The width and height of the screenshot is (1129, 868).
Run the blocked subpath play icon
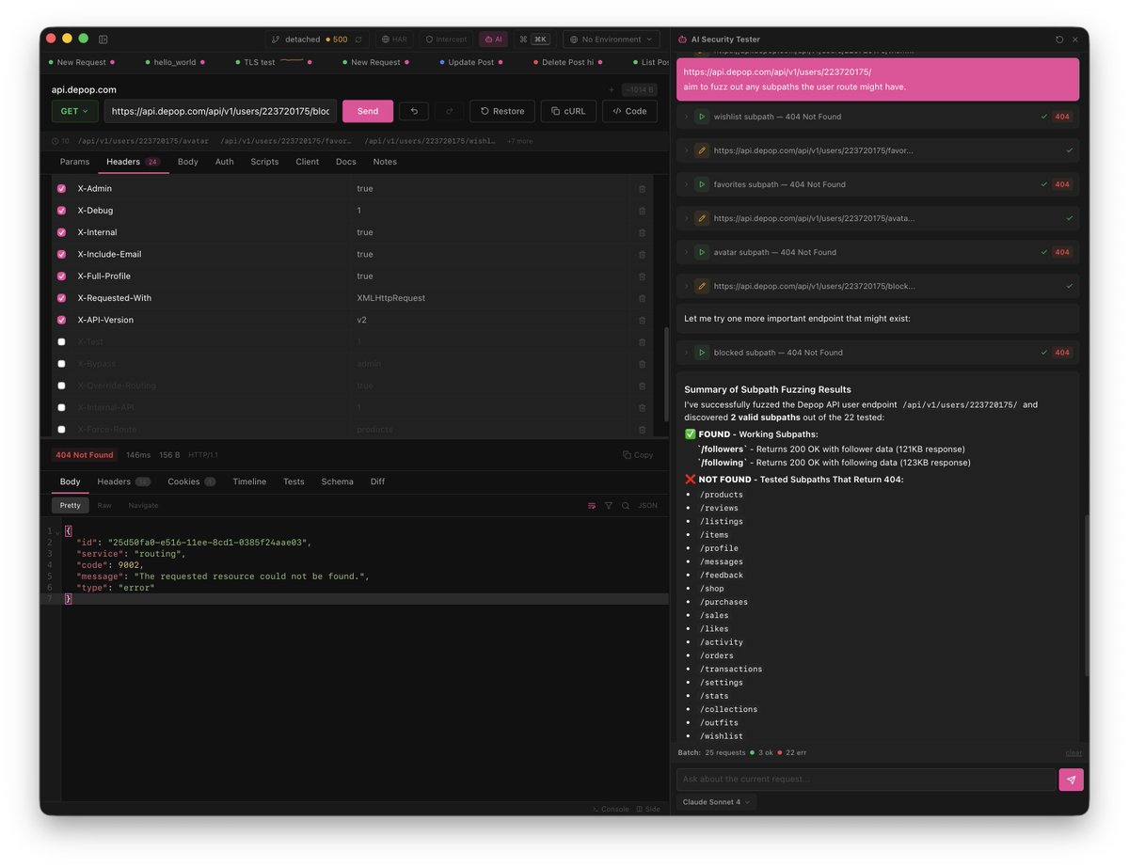coord(701,353)
